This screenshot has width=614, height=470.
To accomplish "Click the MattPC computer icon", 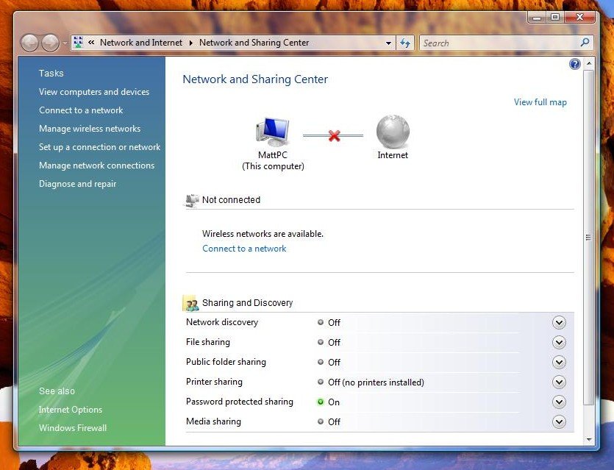I will point(273,132).
